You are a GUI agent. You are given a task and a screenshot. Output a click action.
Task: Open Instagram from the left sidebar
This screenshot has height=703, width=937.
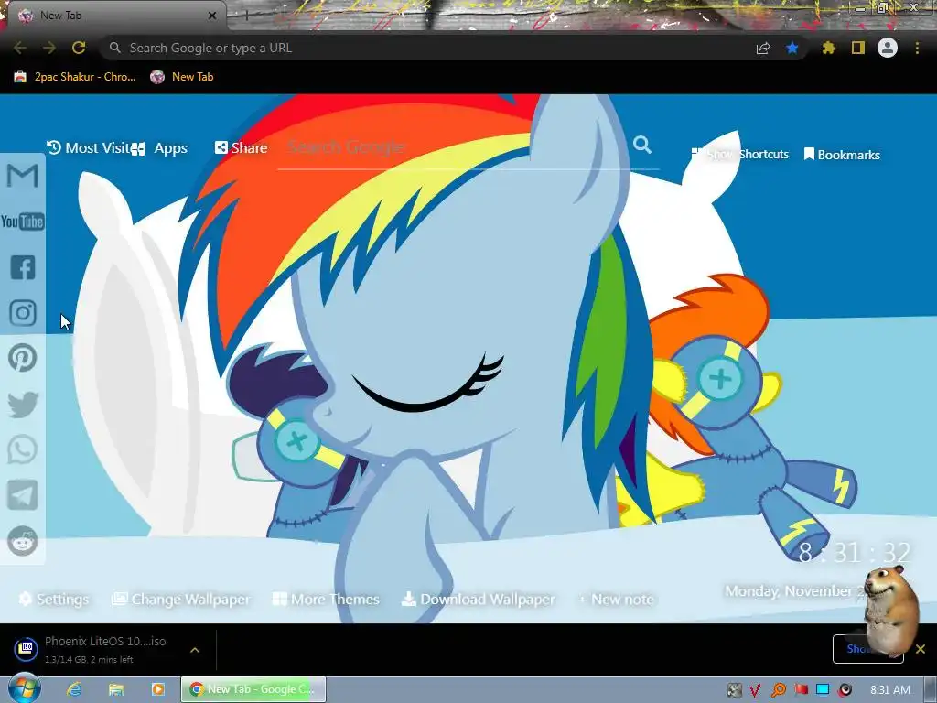pyautogui.click(x=23, y=313)
